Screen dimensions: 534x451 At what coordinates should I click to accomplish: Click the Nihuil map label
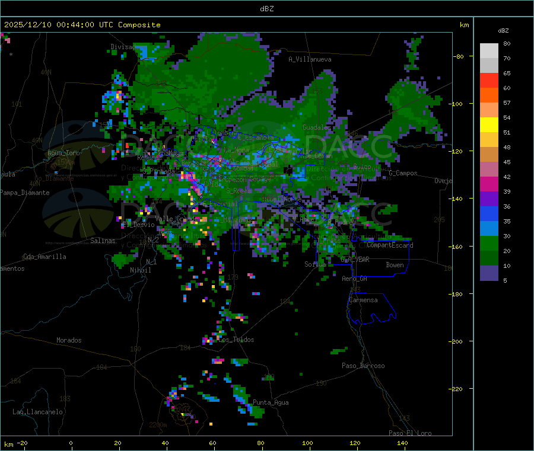coord(140,270)
